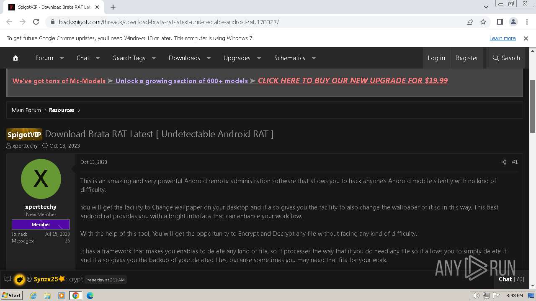The image size is (536, 301).
Task: Expand the Downloads dropdown arrow
Action: pyautogui.click(x=209, y=58)
